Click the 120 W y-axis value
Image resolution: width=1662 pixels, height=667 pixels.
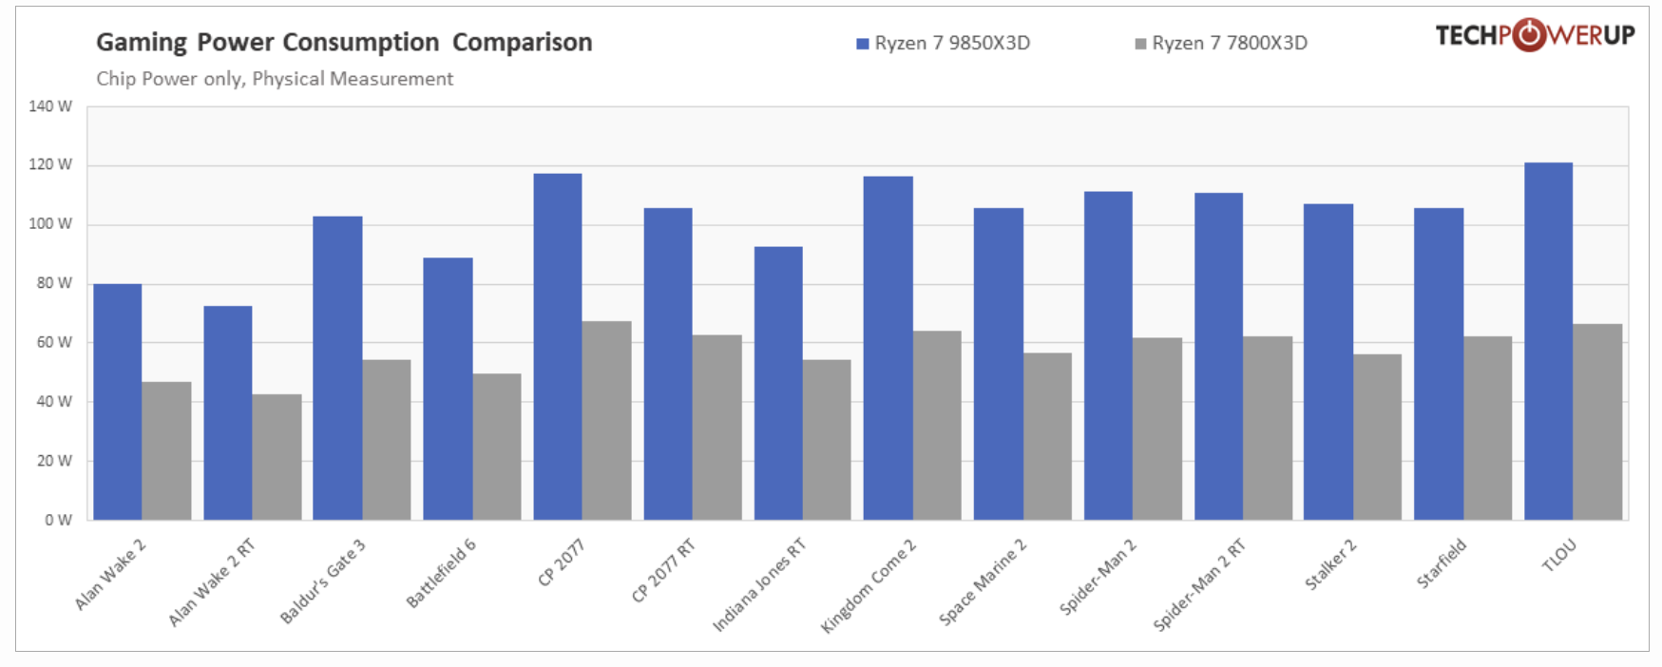(x=50, y=165)
